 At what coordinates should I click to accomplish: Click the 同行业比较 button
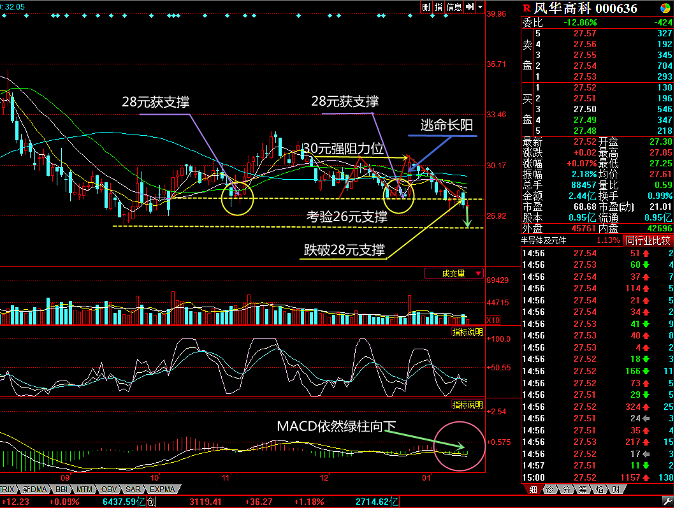648,240
